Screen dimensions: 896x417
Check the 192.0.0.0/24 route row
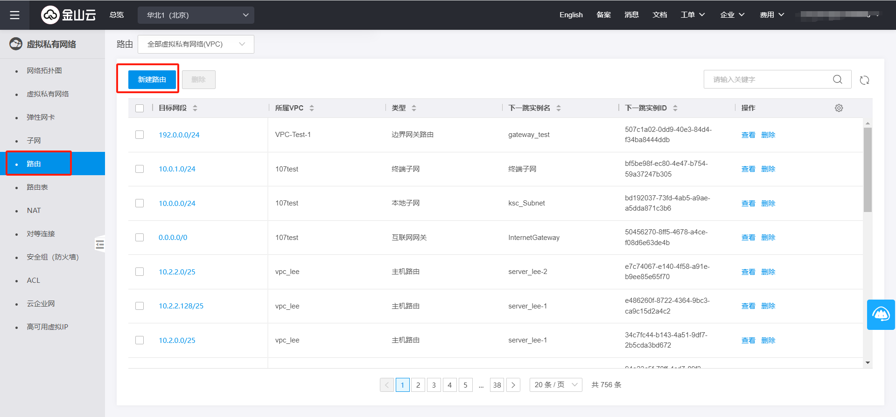tap(140, 135)
